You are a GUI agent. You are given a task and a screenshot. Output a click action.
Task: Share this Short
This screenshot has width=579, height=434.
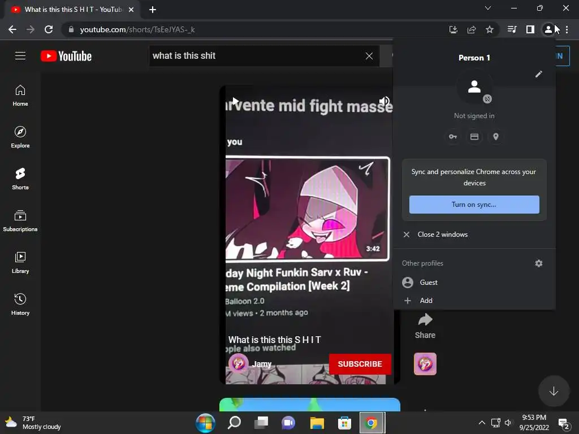click(x=425, y=326)
